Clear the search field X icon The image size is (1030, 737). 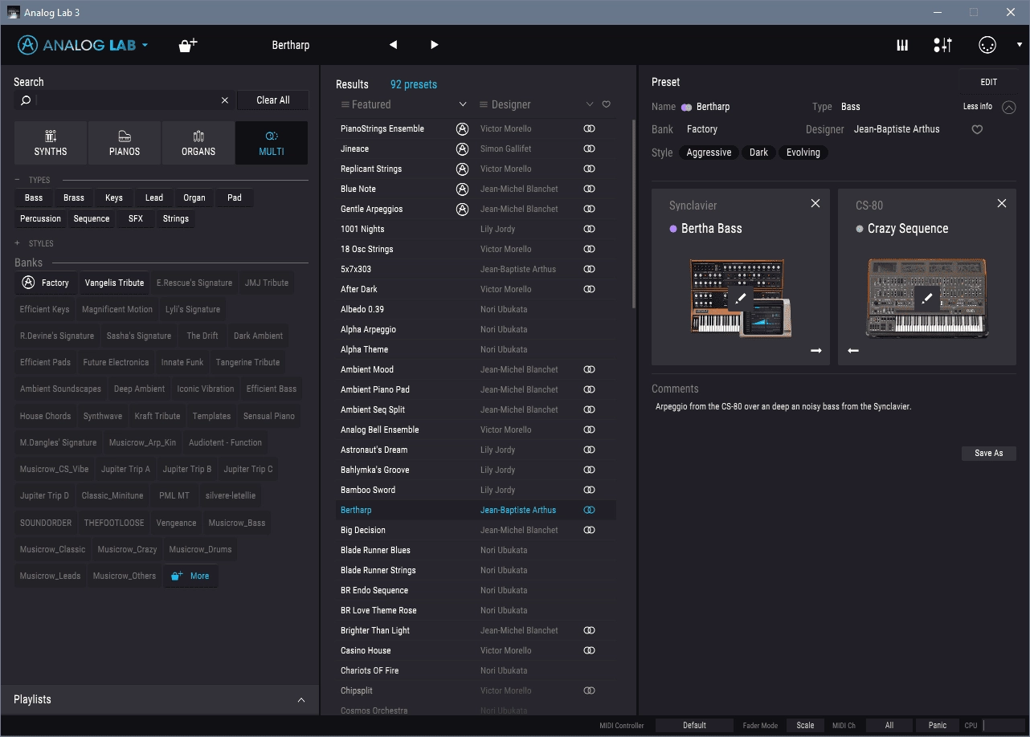click(225, 100)
